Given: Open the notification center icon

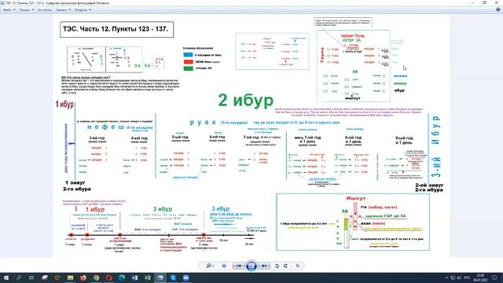Looking at the screenshot, I should click(494, 277).
